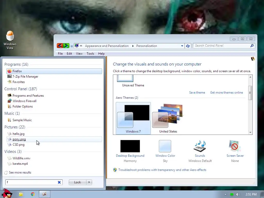This screenshot has height=198, width=264.
Task: Open the Help menu
Action: point(101,54)
